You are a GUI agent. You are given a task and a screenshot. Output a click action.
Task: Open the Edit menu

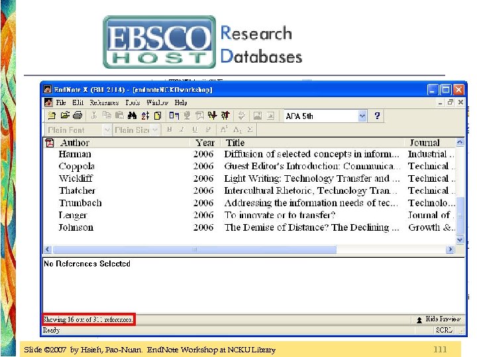point(78,102)
